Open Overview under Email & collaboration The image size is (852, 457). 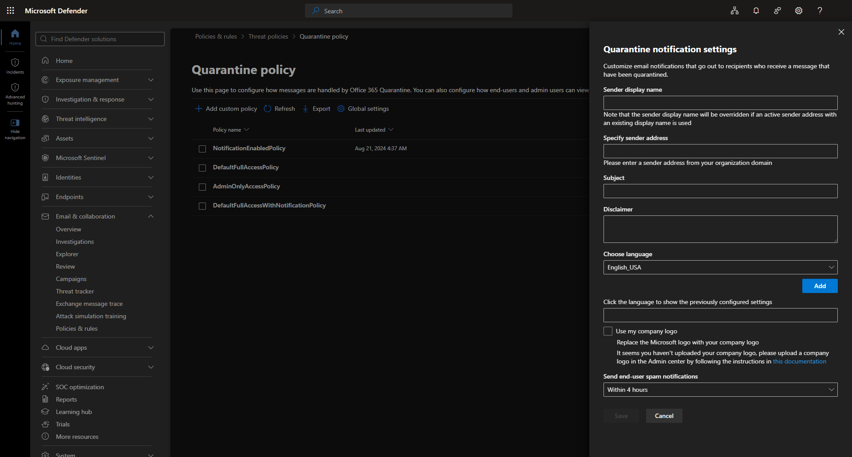coord(68,229)
